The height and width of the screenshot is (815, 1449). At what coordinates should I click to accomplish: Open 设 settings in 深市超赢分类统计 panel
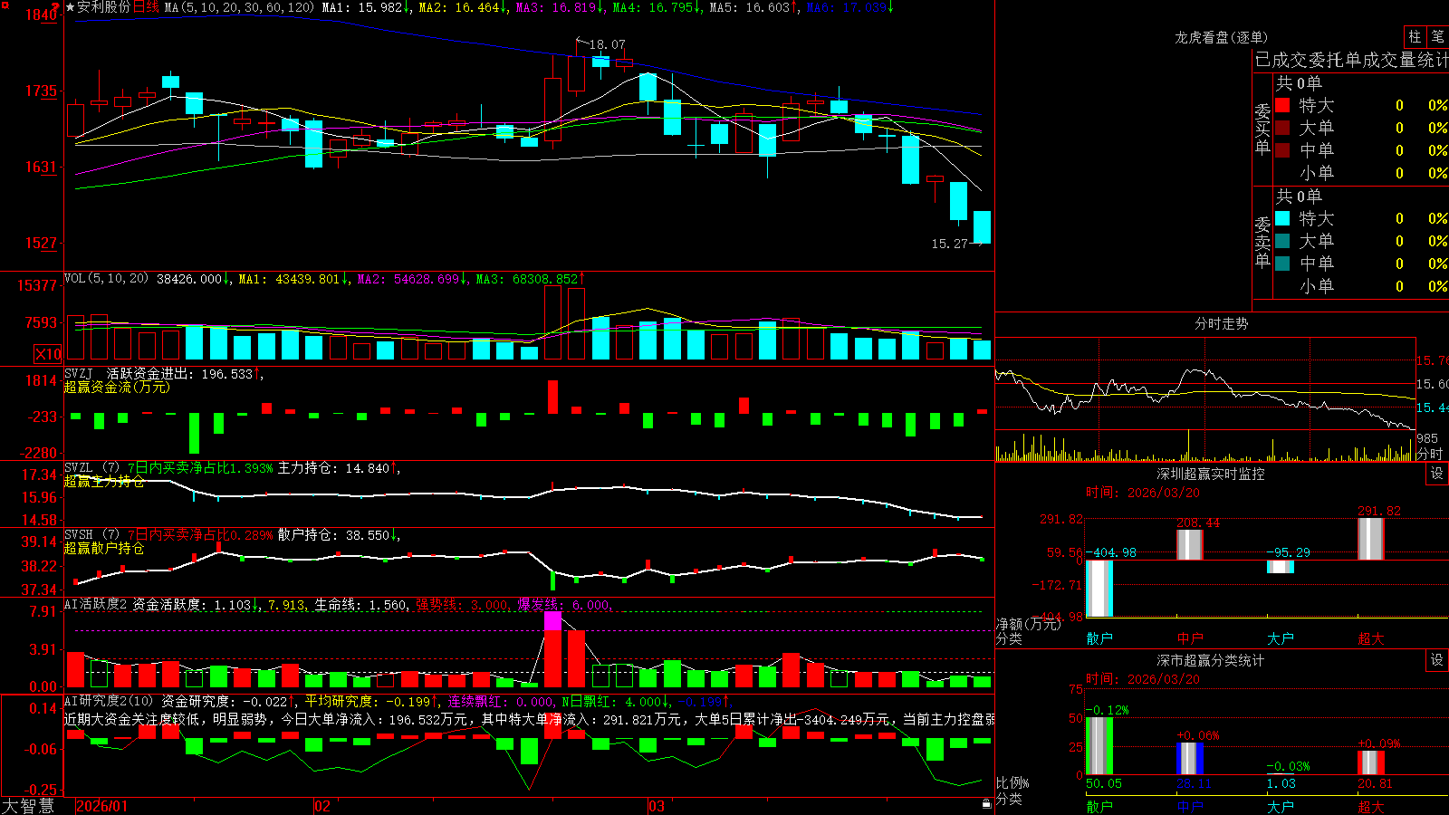click(1437, 660)
